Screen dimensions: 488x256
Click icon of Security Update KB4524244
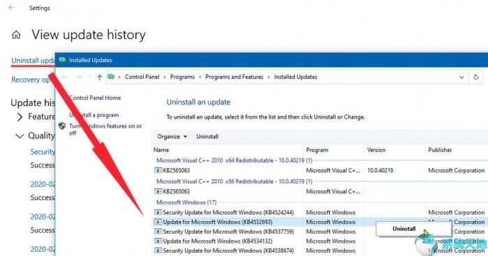[158, 212]
